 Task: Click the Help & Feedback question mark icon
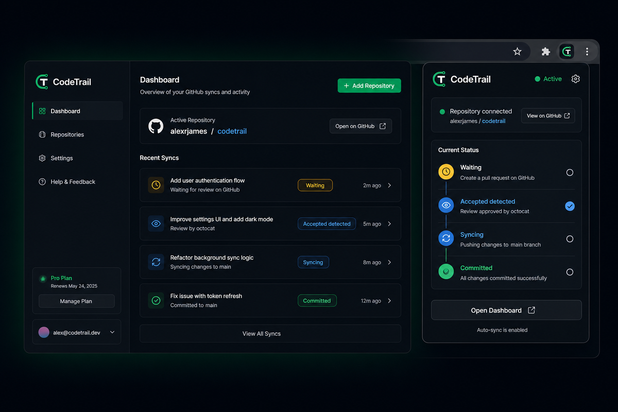42,182
